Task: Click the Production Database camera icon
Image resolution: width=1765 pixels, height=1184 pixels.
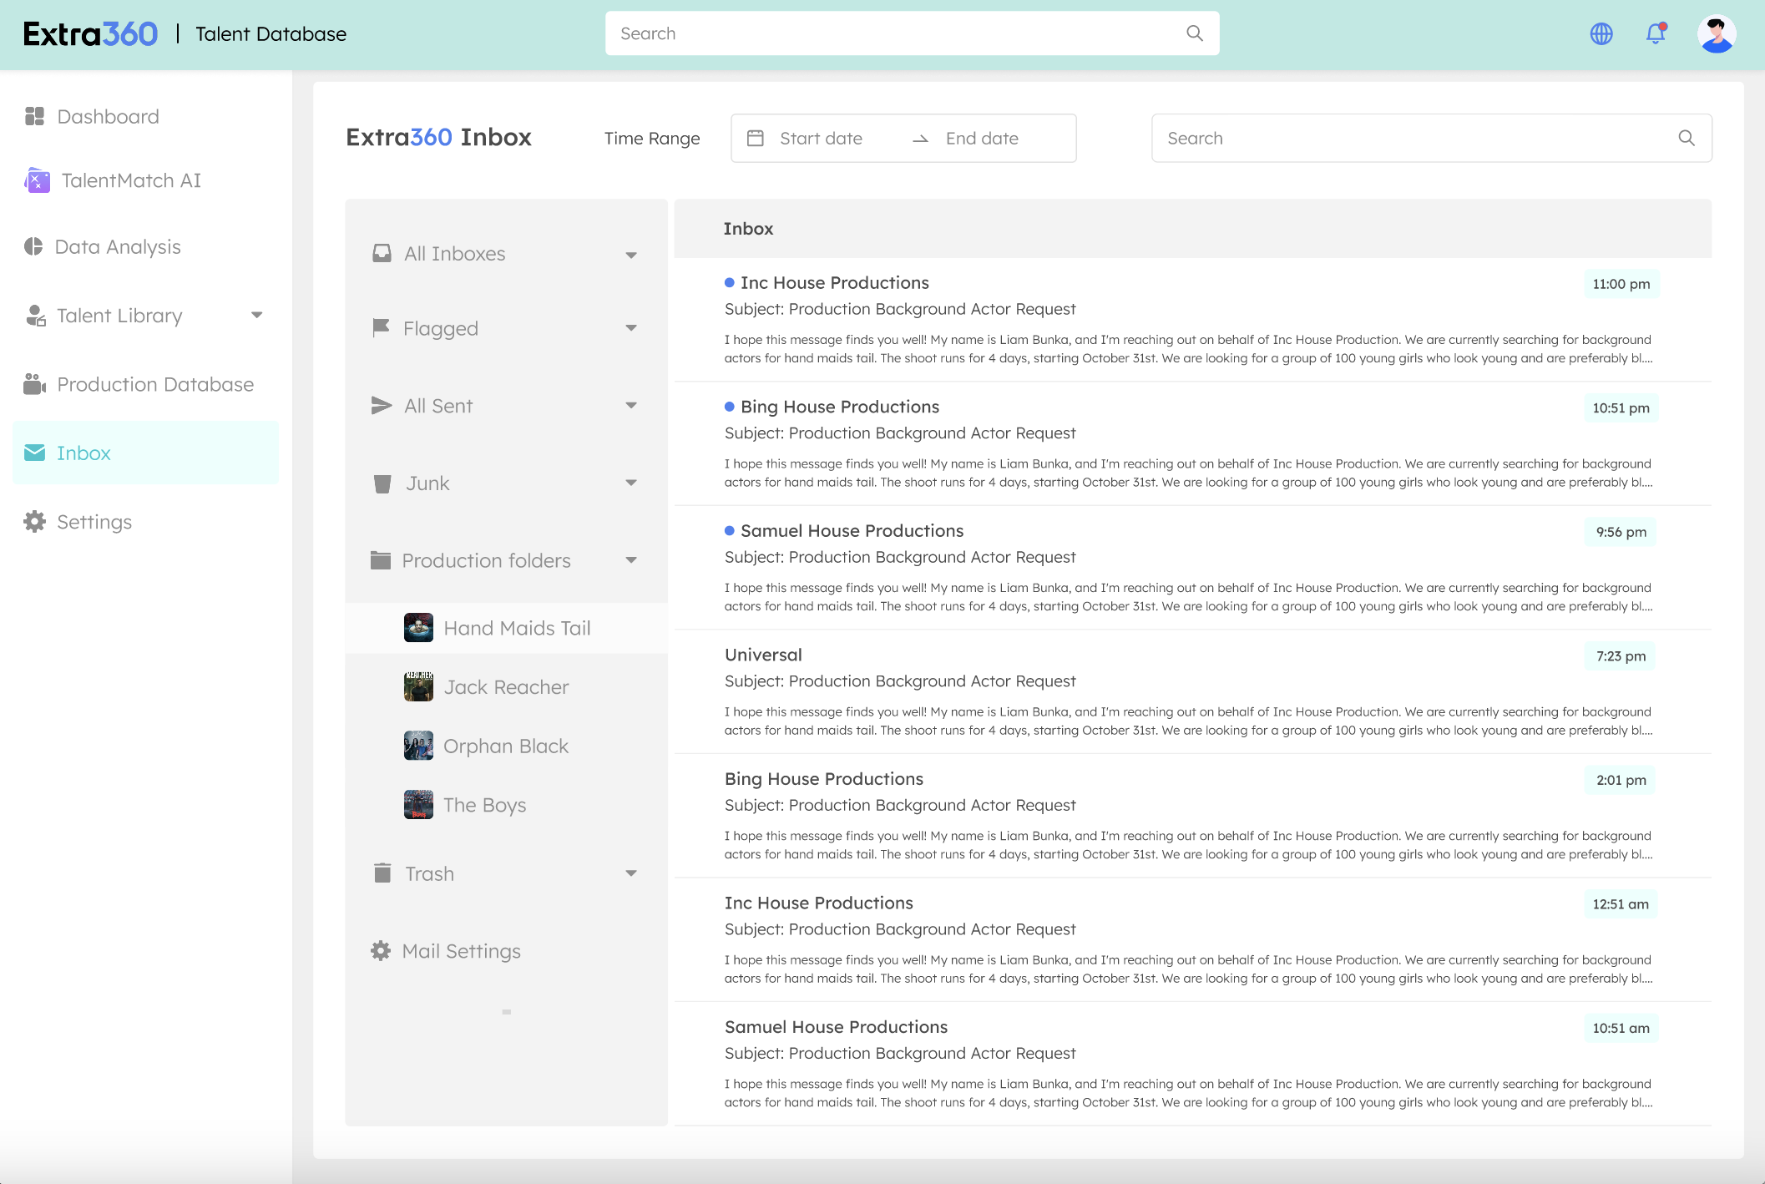Action: [34, 384]
